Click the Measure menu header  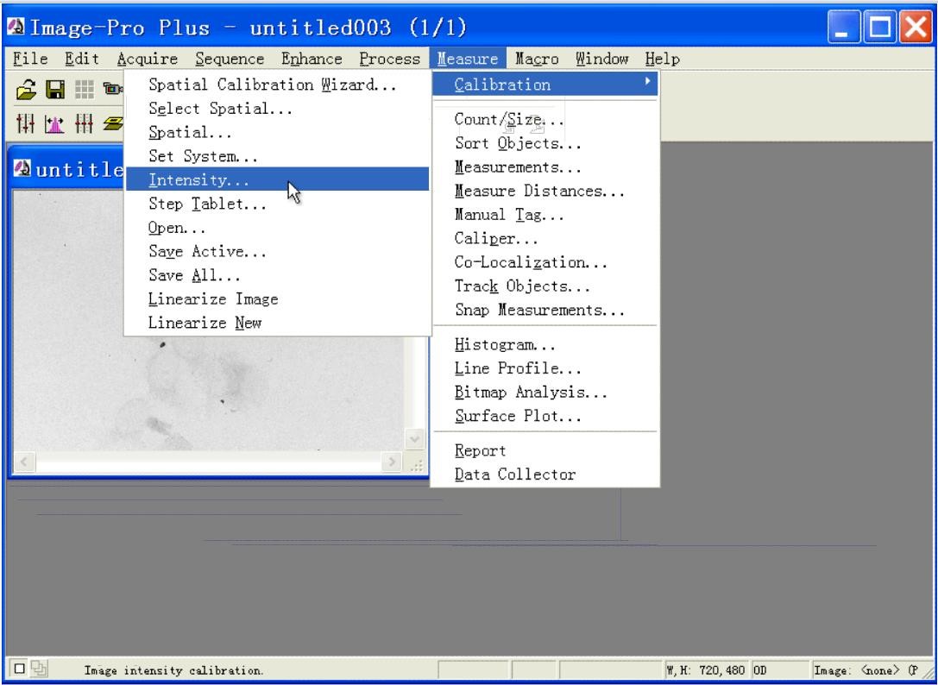468,59
